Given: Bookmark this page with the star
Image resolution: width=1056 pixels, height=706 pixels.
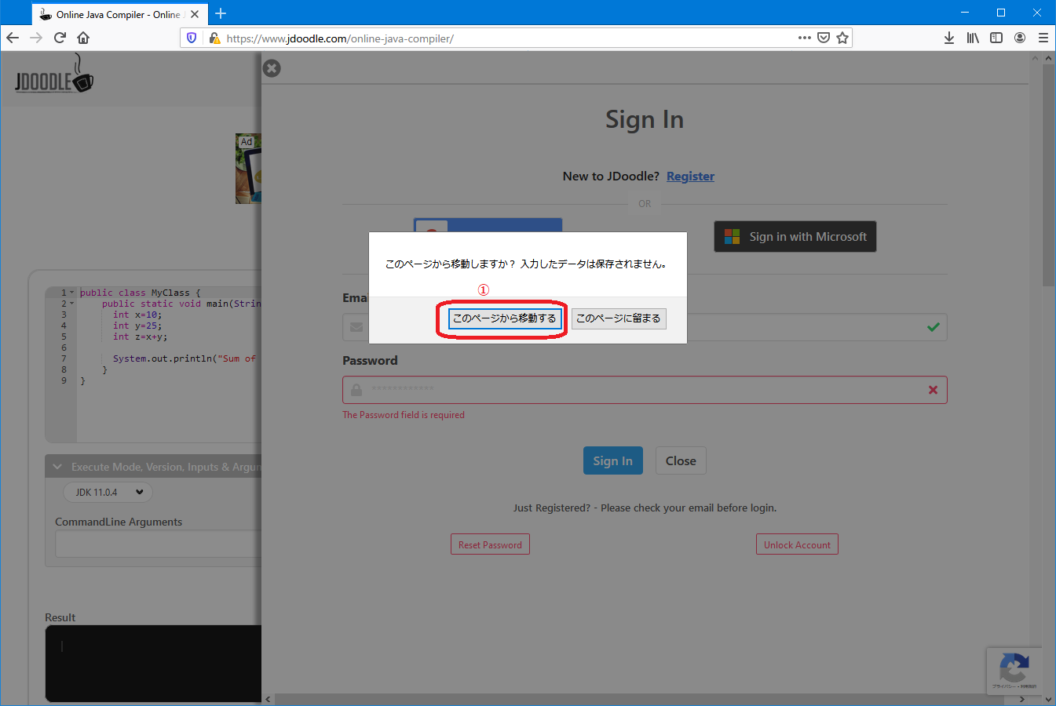Looking at the screenshot, I should tap(842, 38).
